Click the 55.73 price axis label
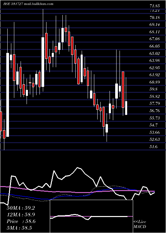 [x=155, y=118]
